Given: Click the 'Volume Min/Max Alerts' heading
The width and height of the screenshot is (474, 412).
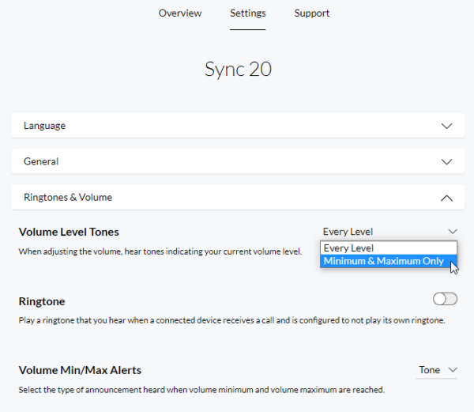Looking at the screenshot, I should (80, 370).
